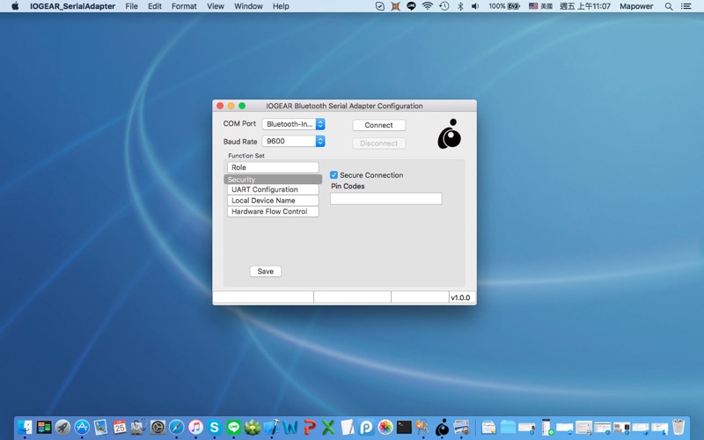Open the Trash in the dock
704x440 pixels.
(x=678, y=427)
